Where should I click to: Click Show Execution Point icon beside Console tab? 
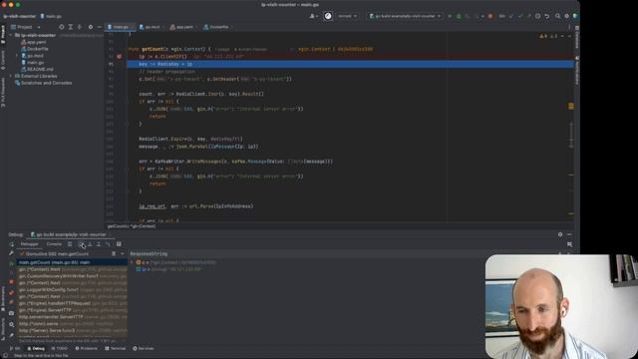70,244
